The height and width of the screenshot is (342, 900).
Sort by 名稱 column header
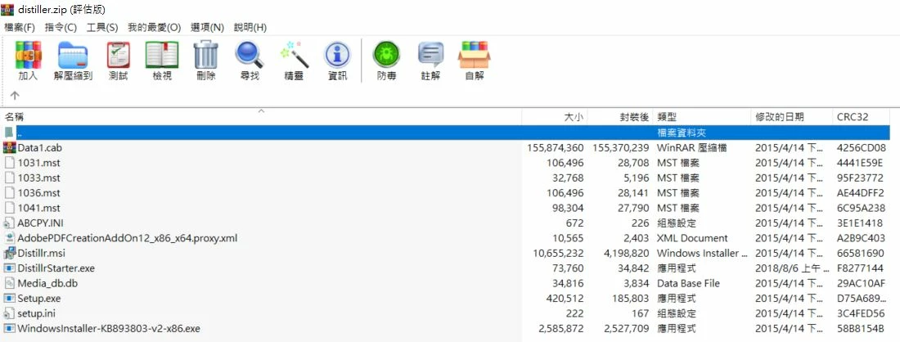261,116
